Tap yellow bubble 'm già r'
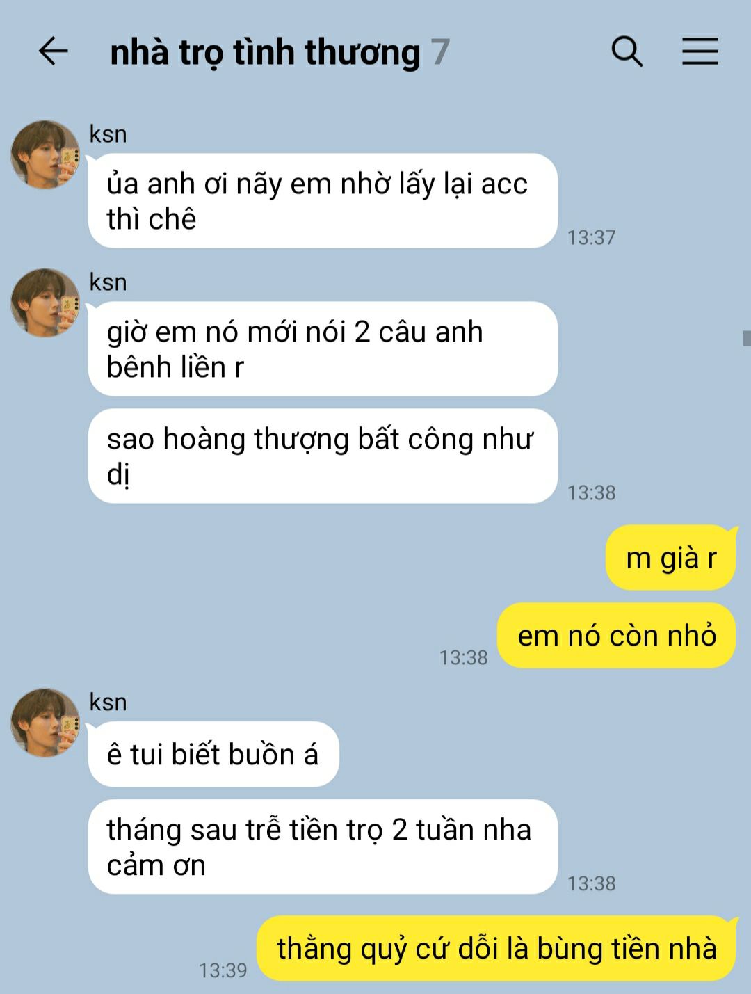This screenshot has width=751, height=994. [670, 558]
